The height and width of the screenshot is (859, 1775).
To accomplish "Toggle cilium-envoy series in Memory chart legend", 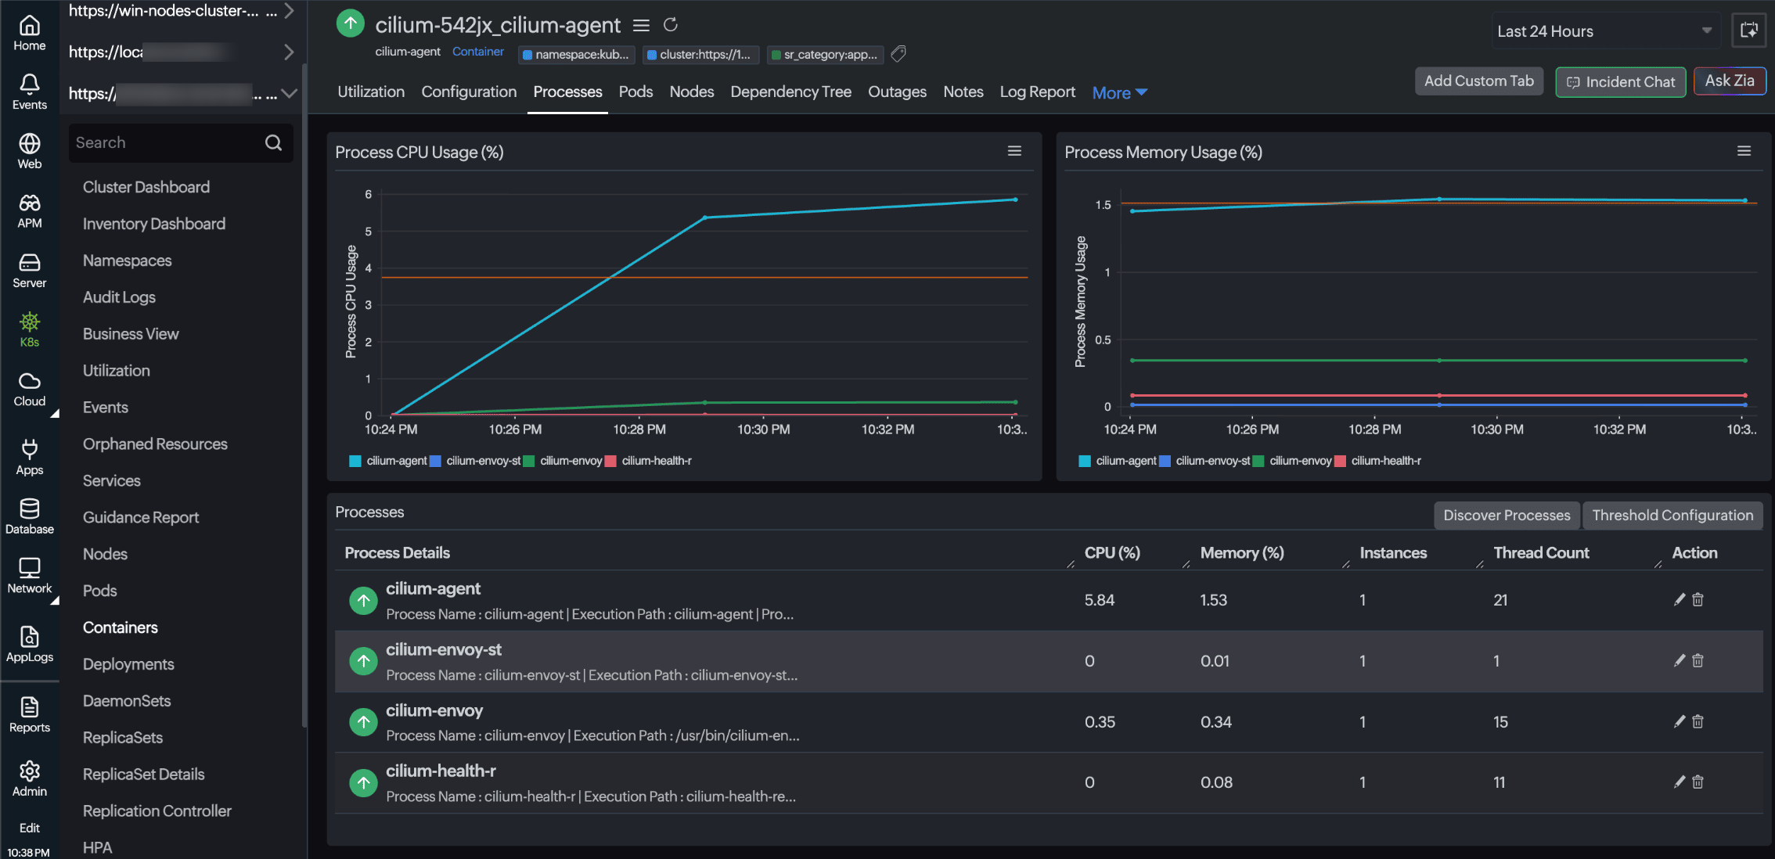I will pos(1292,461).
